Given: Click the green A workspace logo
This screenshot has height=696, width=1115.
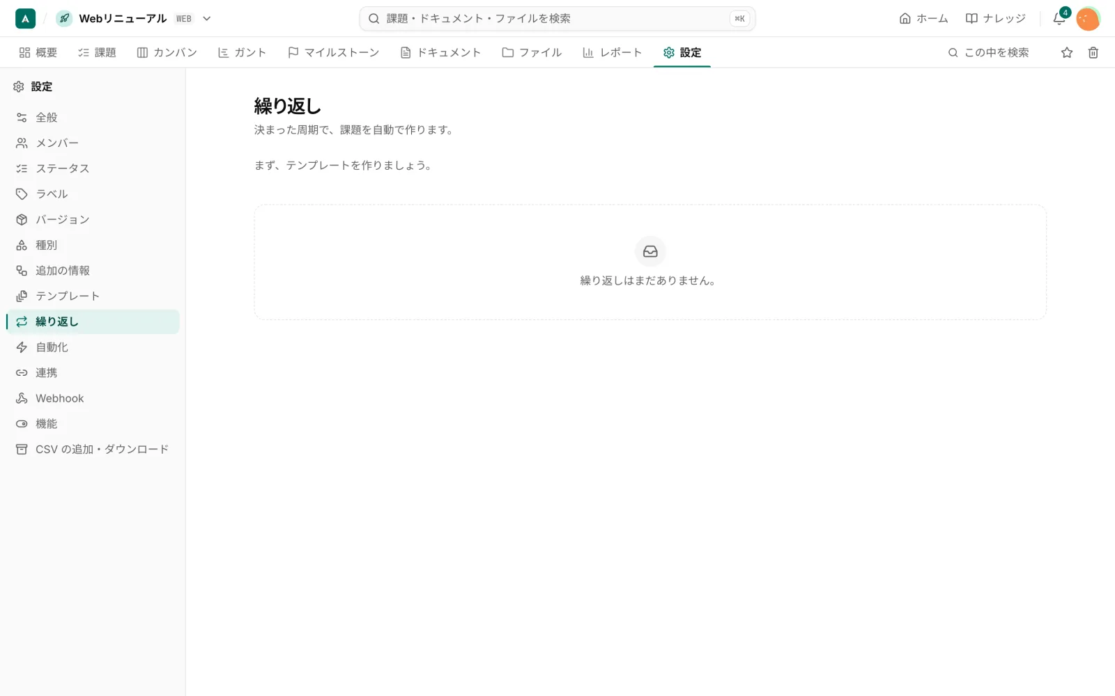Looking at the screenshot, I should pos(25,19).
